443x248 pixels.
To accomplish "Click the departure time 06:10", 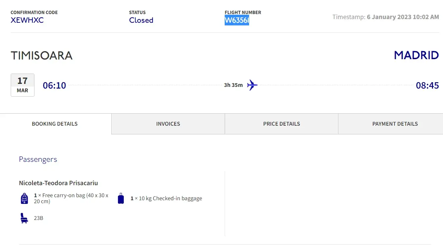I will coord(54,86).
